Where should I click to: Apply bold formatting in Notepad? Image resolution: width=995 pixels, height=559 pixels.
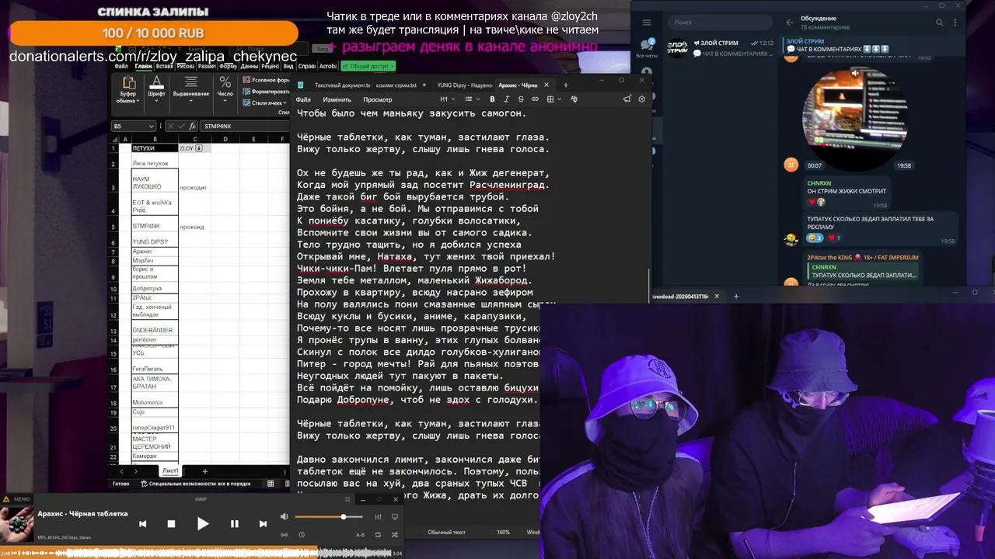tap(492, 99)
